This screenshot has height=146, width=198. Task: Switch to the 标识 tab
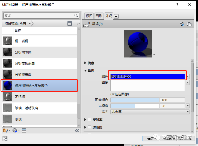point(89,16)
